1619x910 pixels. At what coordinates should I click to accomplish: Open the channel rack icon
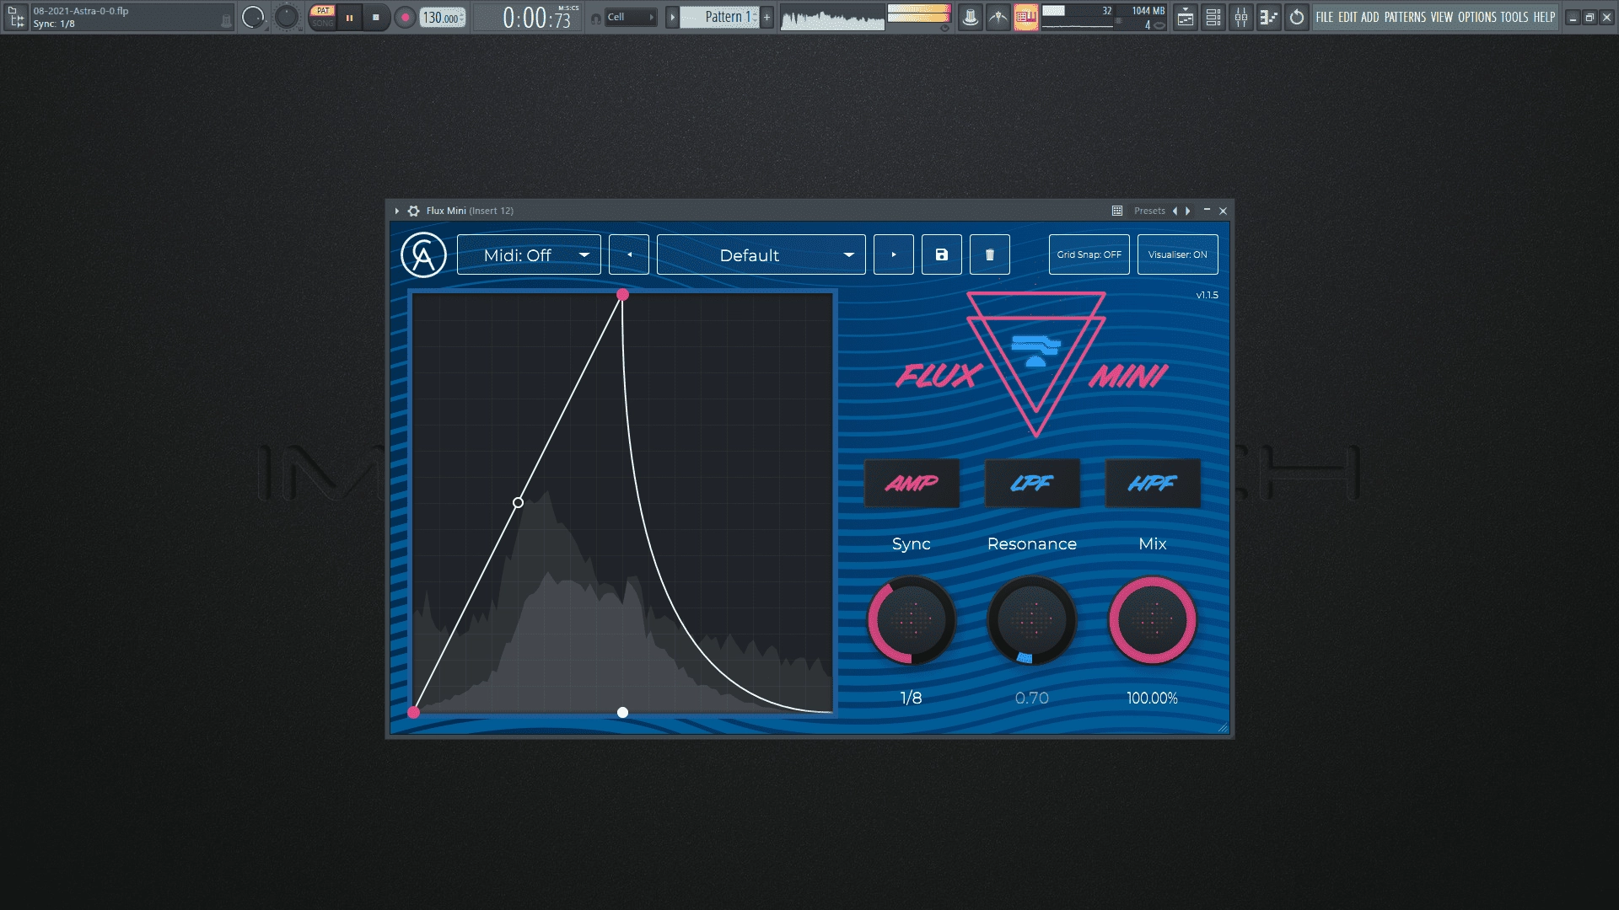(x=1213, y=17)
